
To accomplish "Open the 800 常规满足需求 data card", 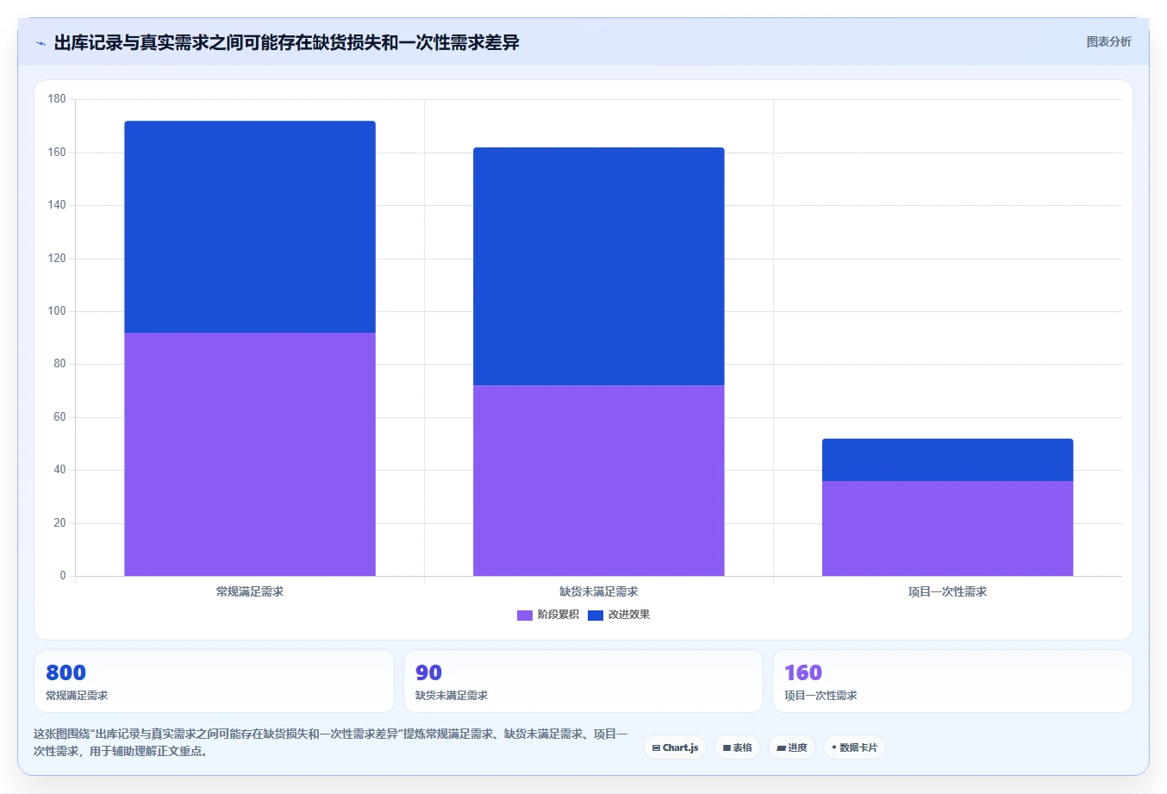I will click(214, 681).
